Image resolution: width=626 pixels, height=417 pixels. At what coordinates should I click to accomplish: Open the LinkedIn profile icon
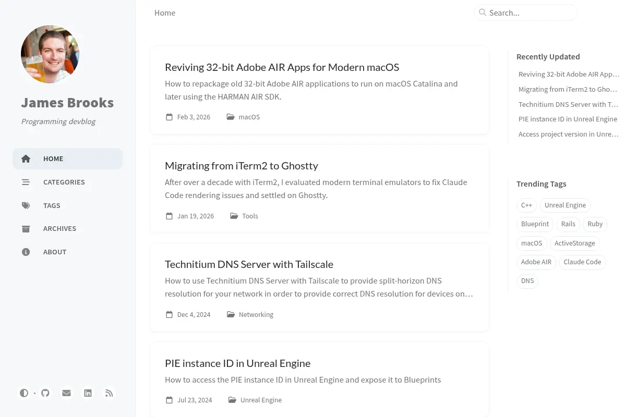(x=88, y=393)
